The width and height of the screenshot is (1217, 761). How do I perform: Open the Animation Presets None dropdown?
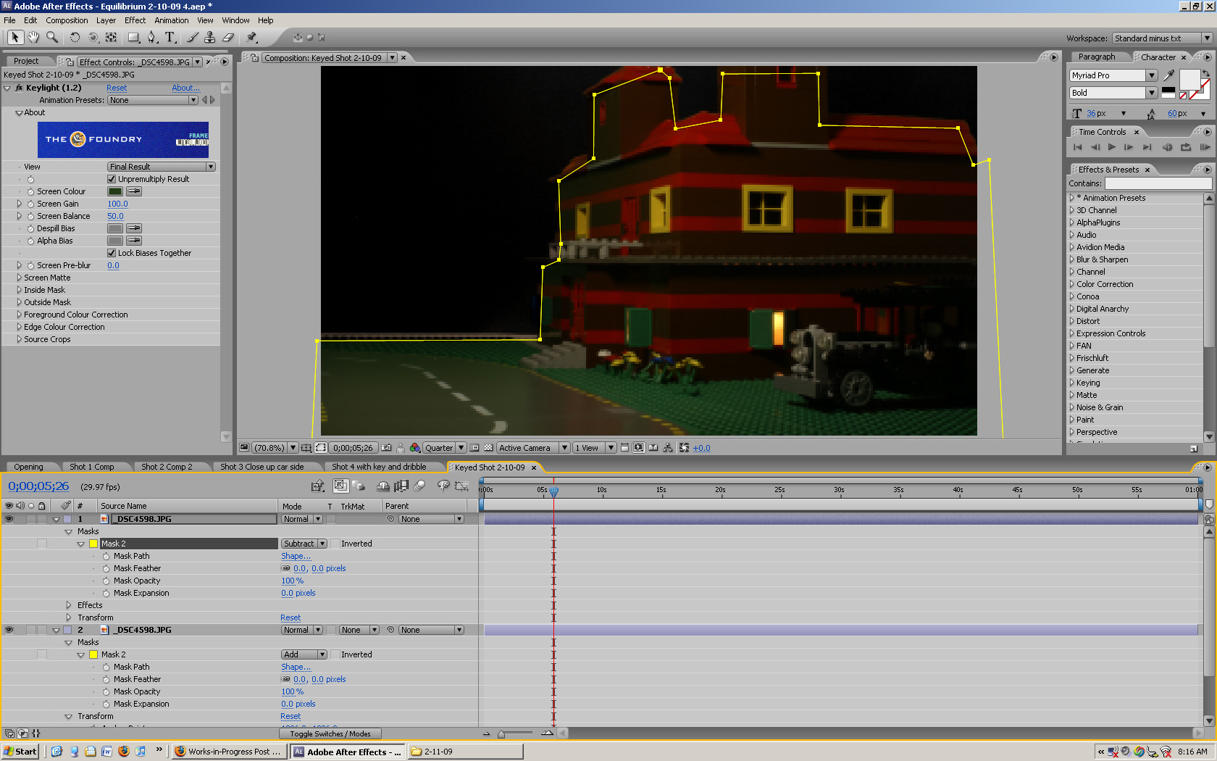pos(153,100)
